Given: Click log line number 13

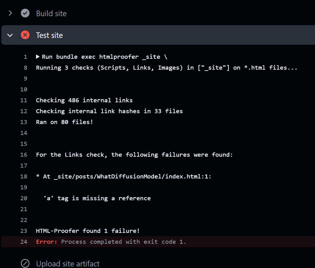Looking at the screenshot, I should click(24, 122).
